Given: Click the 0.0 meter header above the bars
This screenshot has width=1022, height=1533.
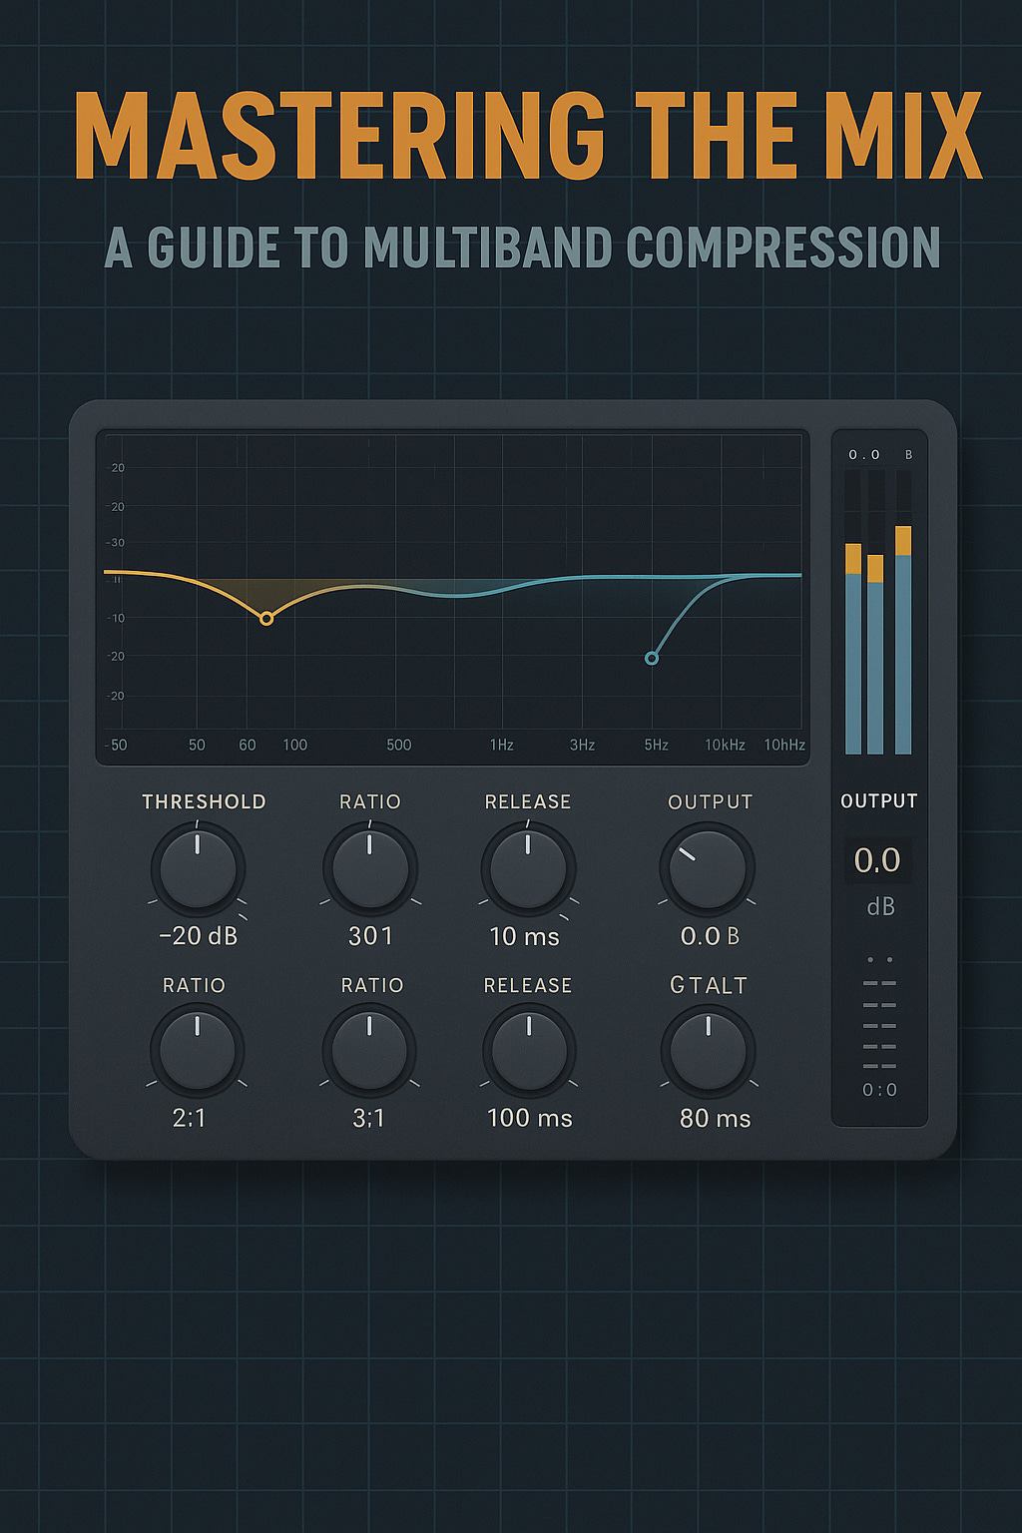Looking at the screenshot, I should tap(864, 452).
